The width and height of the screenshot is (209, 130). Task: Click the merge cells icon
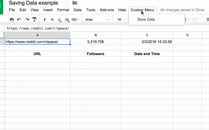click(x=194, y=20)
